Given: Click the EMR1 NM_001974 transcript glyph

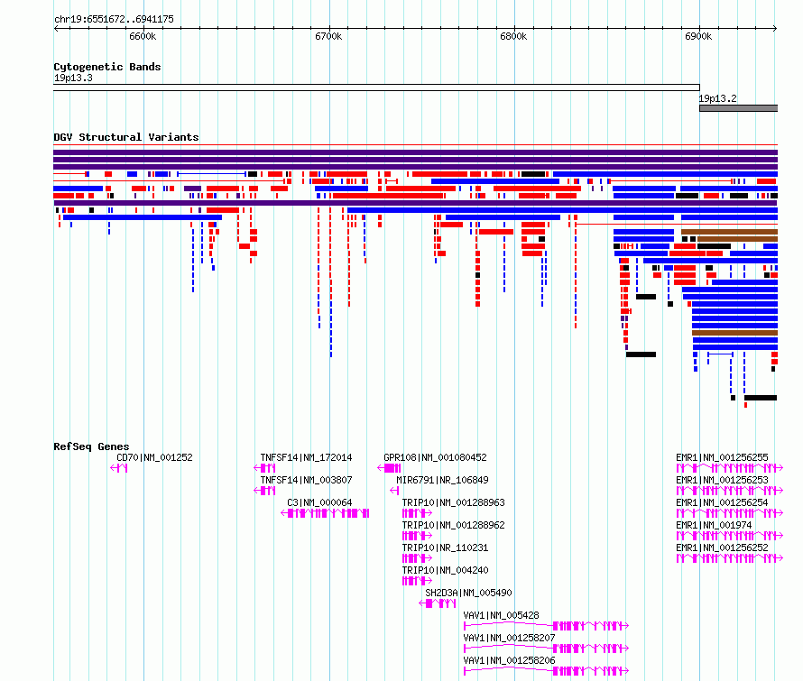Looking at the screenshot, I should (x=729, y=536).
